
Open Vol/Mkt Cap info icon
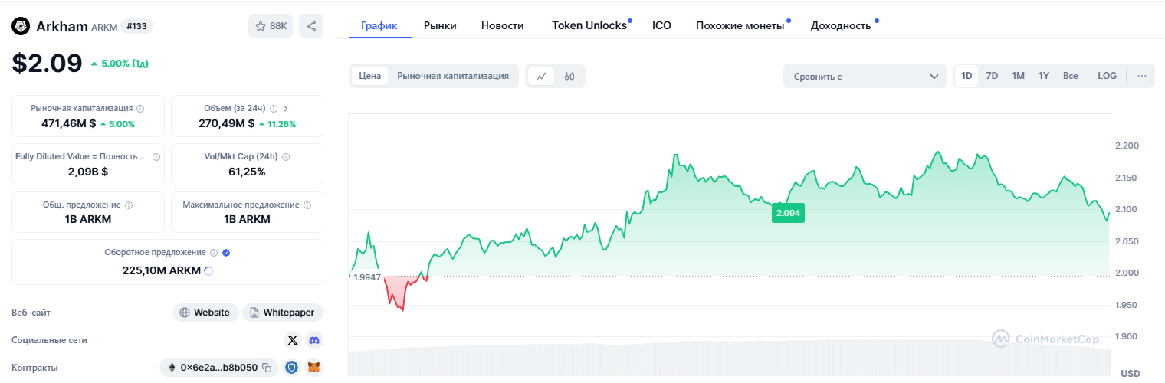(x=287, y=156)
